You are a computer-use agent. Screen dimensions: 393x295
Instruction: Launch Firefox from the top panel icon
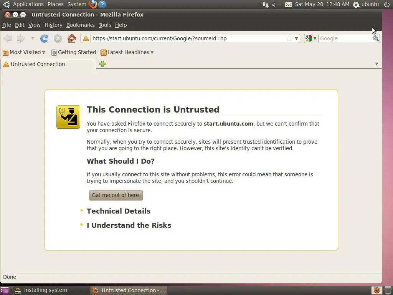[93, 4]
